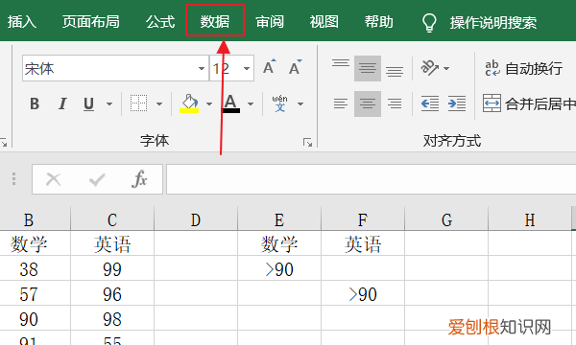
Task: Select cell with value 57
Action: [29, 293]
